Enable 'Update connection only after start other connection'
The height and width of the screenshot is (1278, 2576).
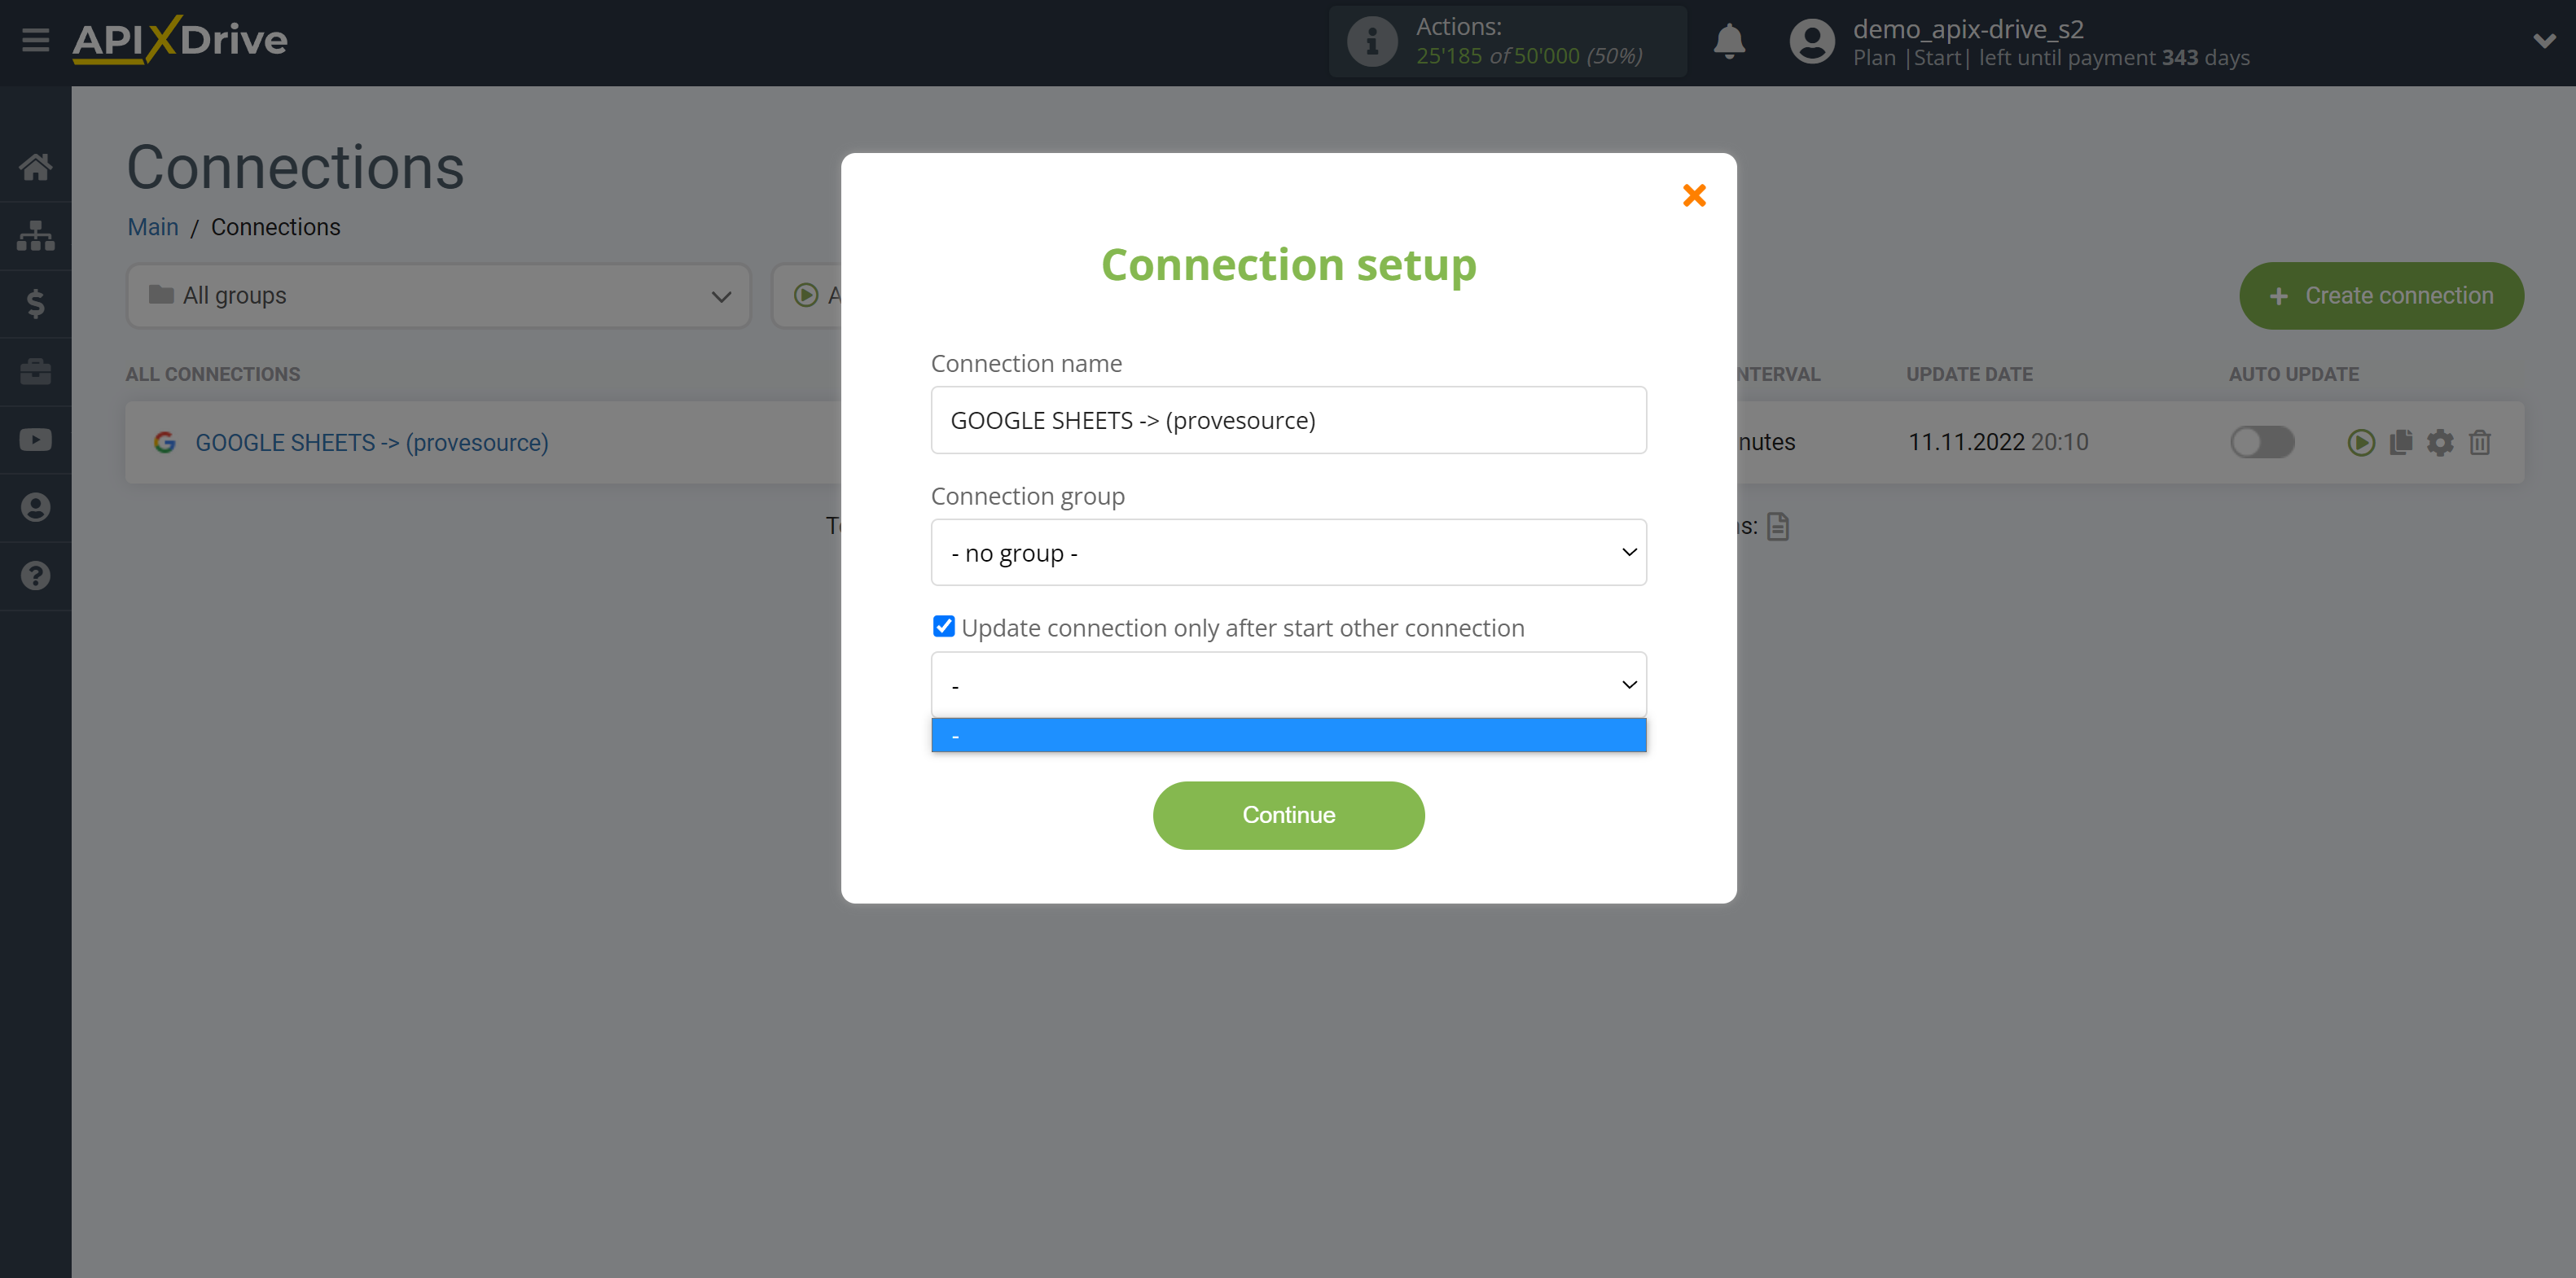(943, 626)
